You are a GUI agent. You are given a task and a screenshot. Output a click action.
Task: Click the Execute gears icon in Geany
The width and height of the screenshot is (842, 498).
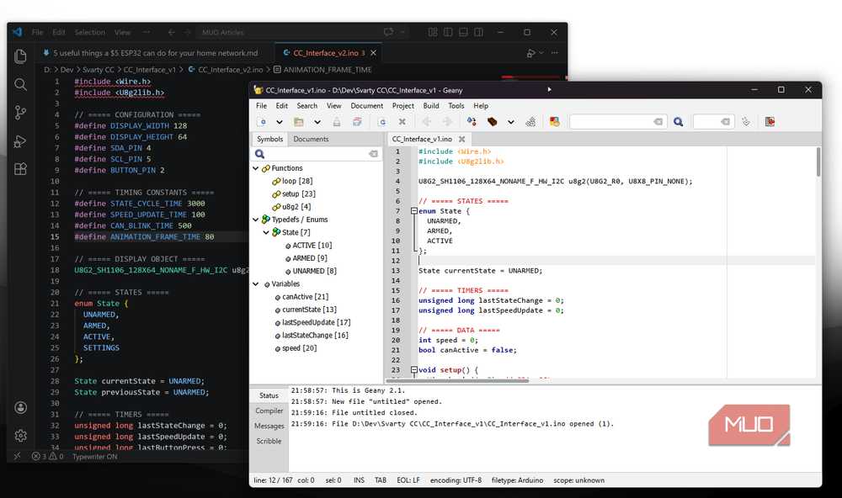point(530,122)
